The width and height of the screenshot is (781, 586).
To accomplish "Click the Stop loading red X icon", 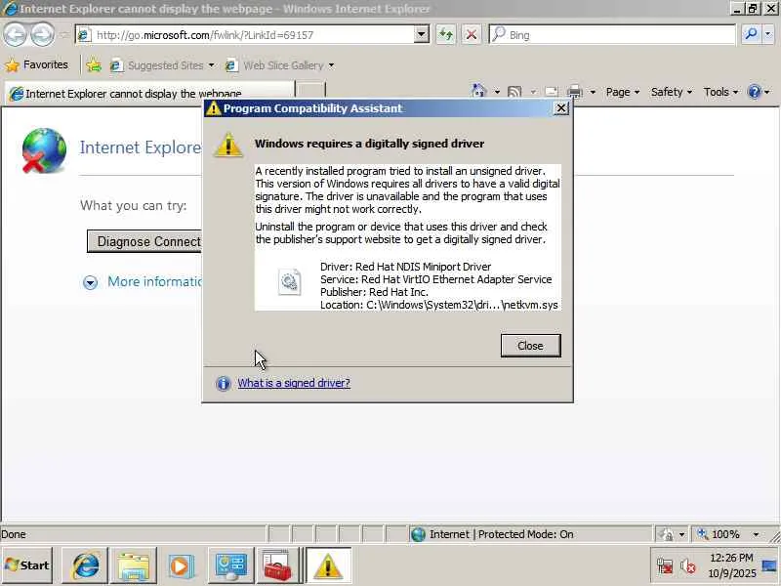I will [x=471, y=35].
